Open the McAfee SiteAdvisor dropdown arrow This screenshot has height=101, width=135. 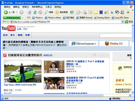coord(23,18)
